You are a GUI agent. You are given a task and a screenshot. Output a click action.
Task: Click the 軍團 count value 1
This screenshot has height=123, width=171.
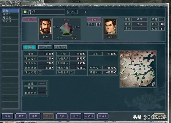(161, 19)
